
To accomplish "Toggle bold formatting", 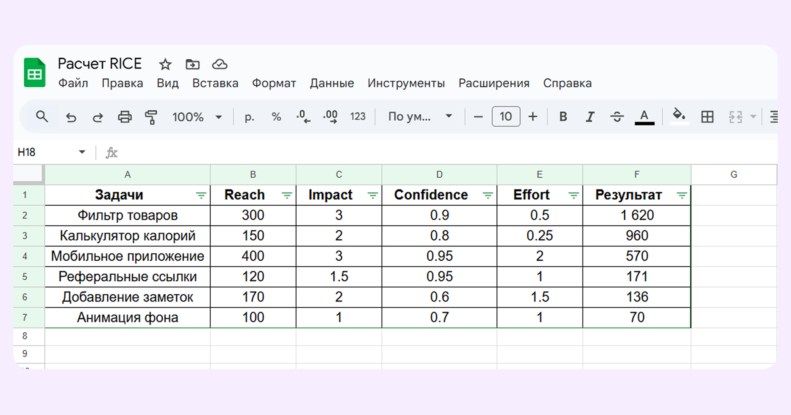I will [x=563, y=117].
